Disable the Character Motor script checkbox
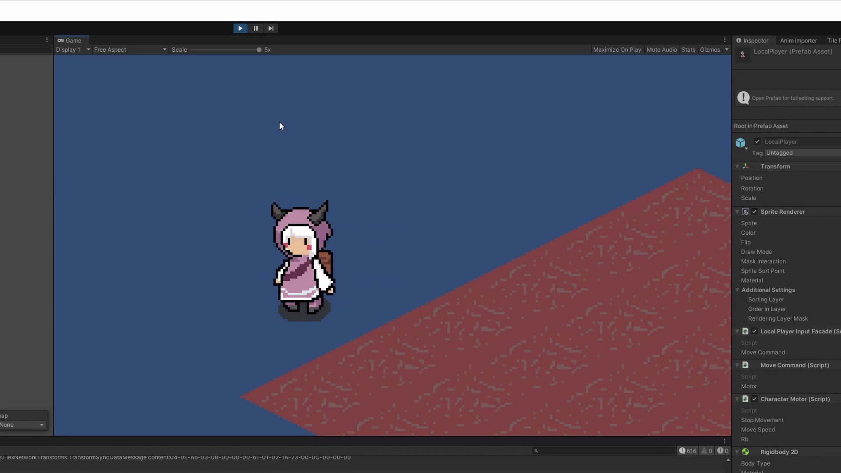The height and width of the screenshot is (473, 841). 754,399
